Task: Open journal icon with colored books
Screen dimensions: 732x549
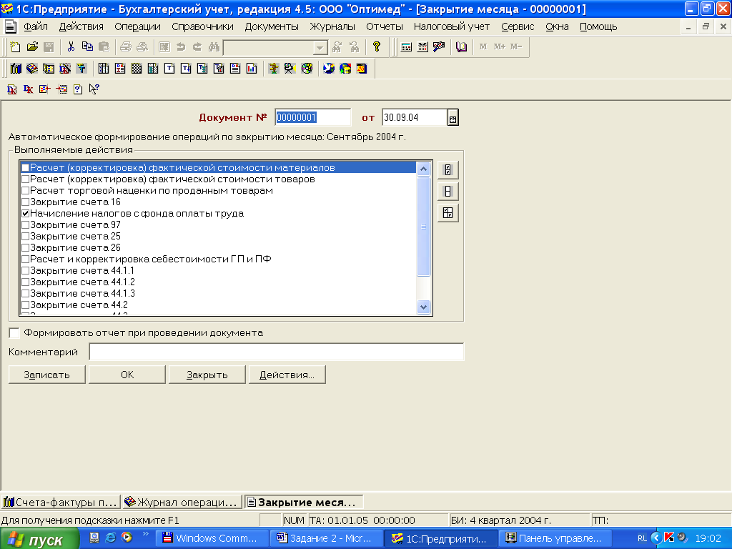Action: (16, 69)
